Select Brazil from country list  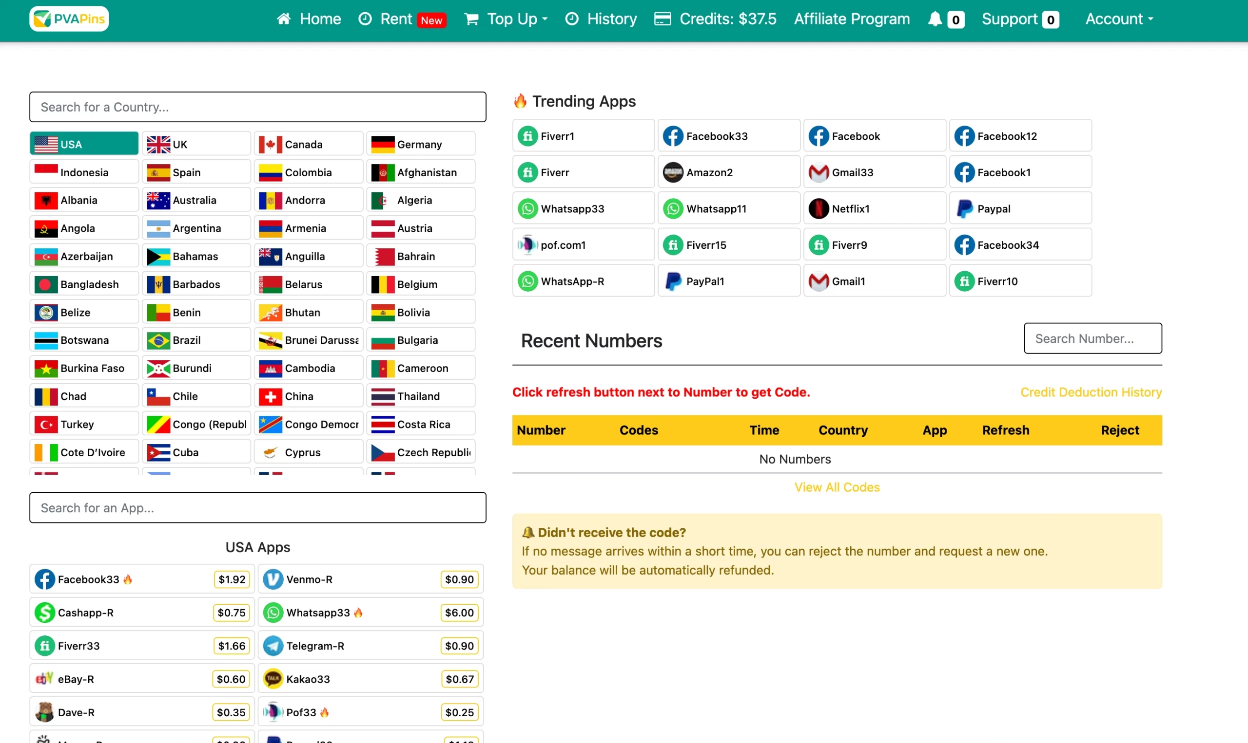pyautogui.click(x=196, y=340)
